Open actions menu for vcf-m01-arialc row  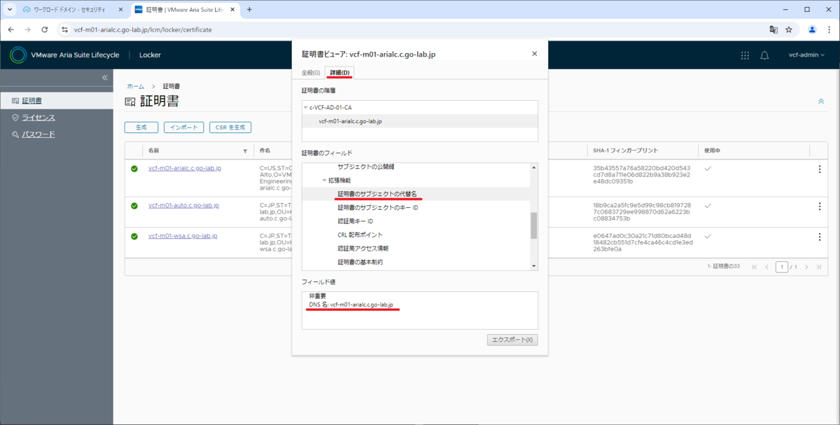(x=820, y=169)
